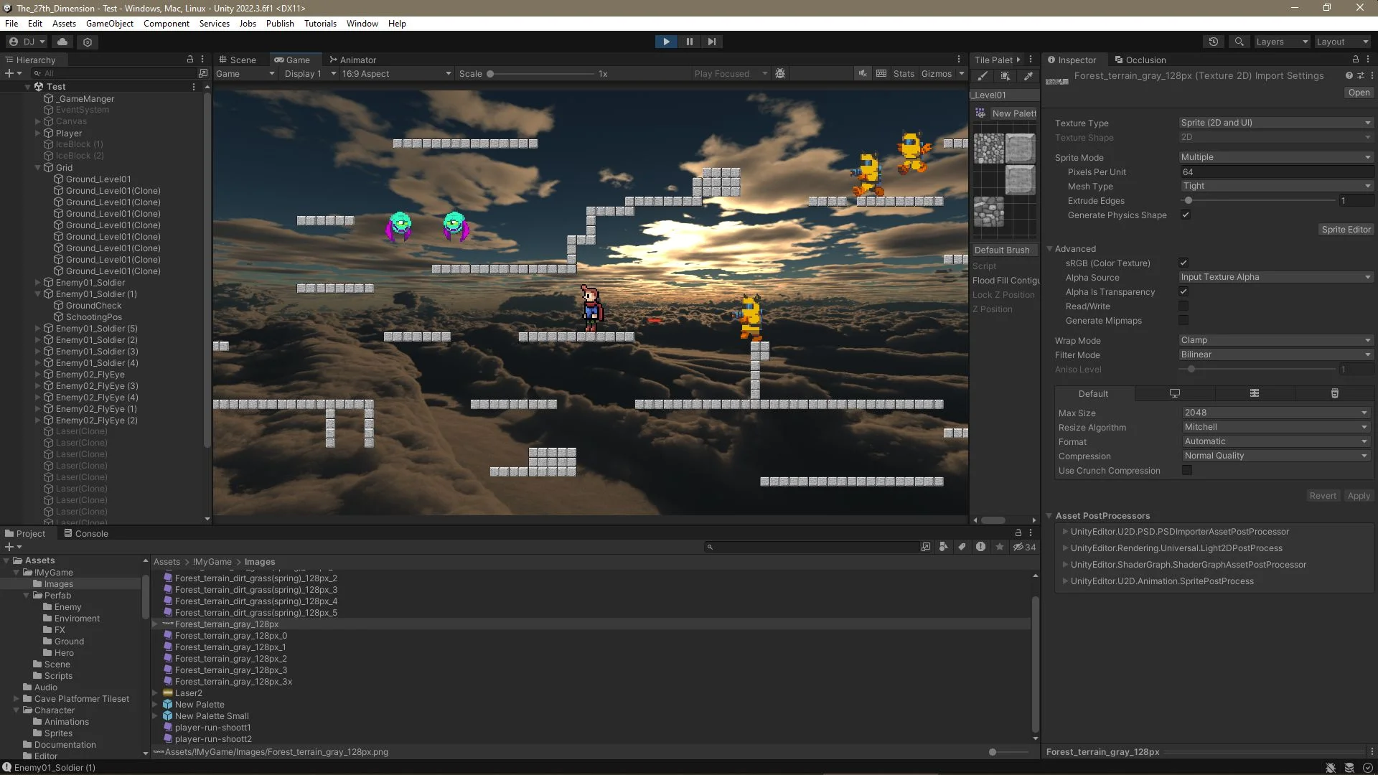The height and width of the screenshot is (775, 1378).
Task: Open the Component menu
Action: pyautogui.click(x=167, y=23)
